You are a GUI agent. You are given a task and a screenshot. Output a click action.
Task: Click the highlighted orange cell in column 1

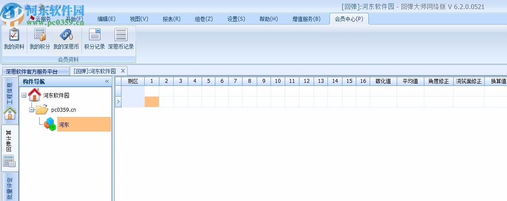(x=152, y=102)
